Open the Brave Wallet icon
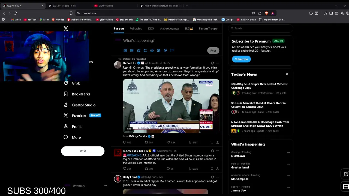The image size is (349, 196). coord(337,13)
